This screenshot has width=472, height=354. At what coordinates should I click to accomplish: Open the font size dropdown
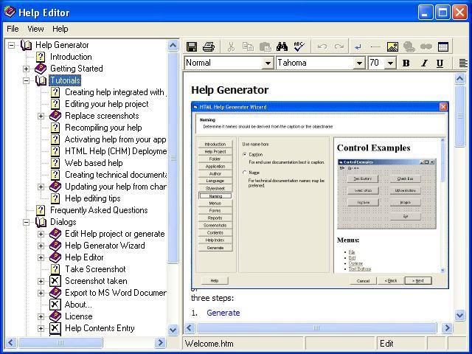(390, 63)
